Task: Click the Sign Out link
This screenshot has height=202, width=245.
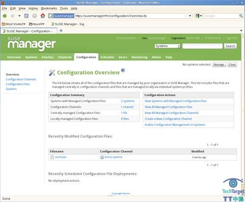Action: [232, 38]
